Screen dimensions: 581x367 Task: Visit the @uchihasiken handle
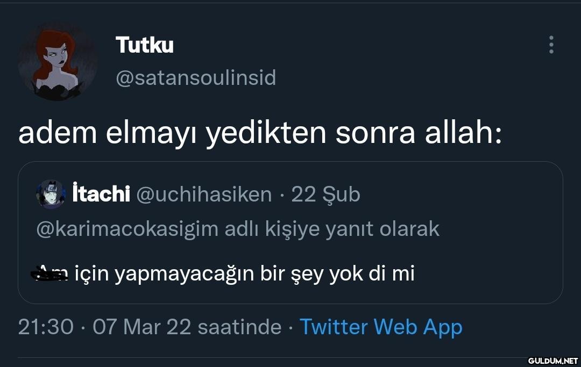(x=204, y=194)
